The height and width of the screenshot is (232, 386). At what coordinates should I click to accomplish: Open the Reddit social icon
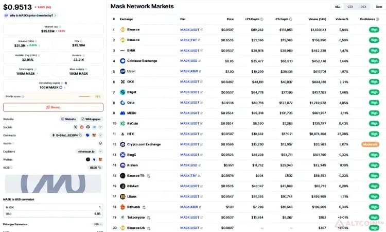(x=82, y=127)
